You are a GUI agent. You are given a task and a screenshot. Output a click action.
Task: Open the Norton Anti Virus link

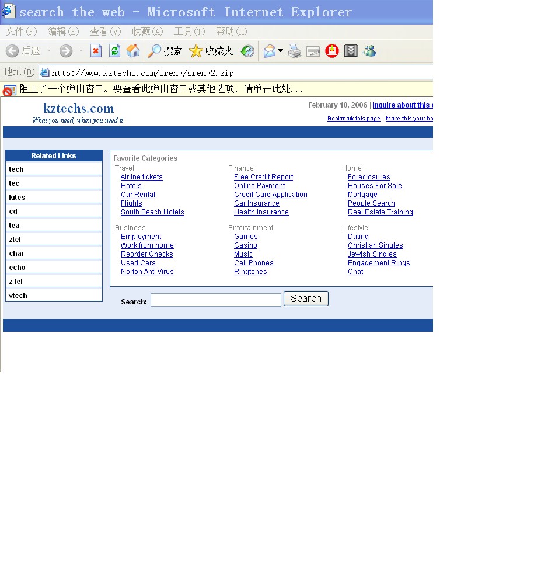click(x=147, y=272)
